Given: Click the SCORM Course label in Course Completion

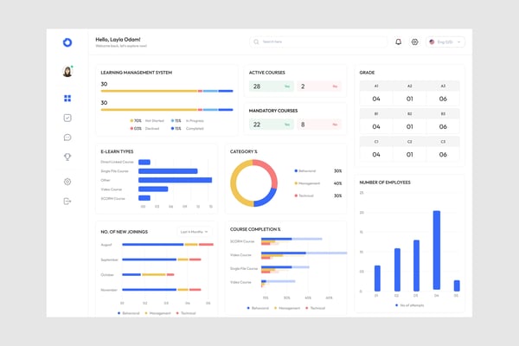Looking at the screenshot, I should click(242, 241).
